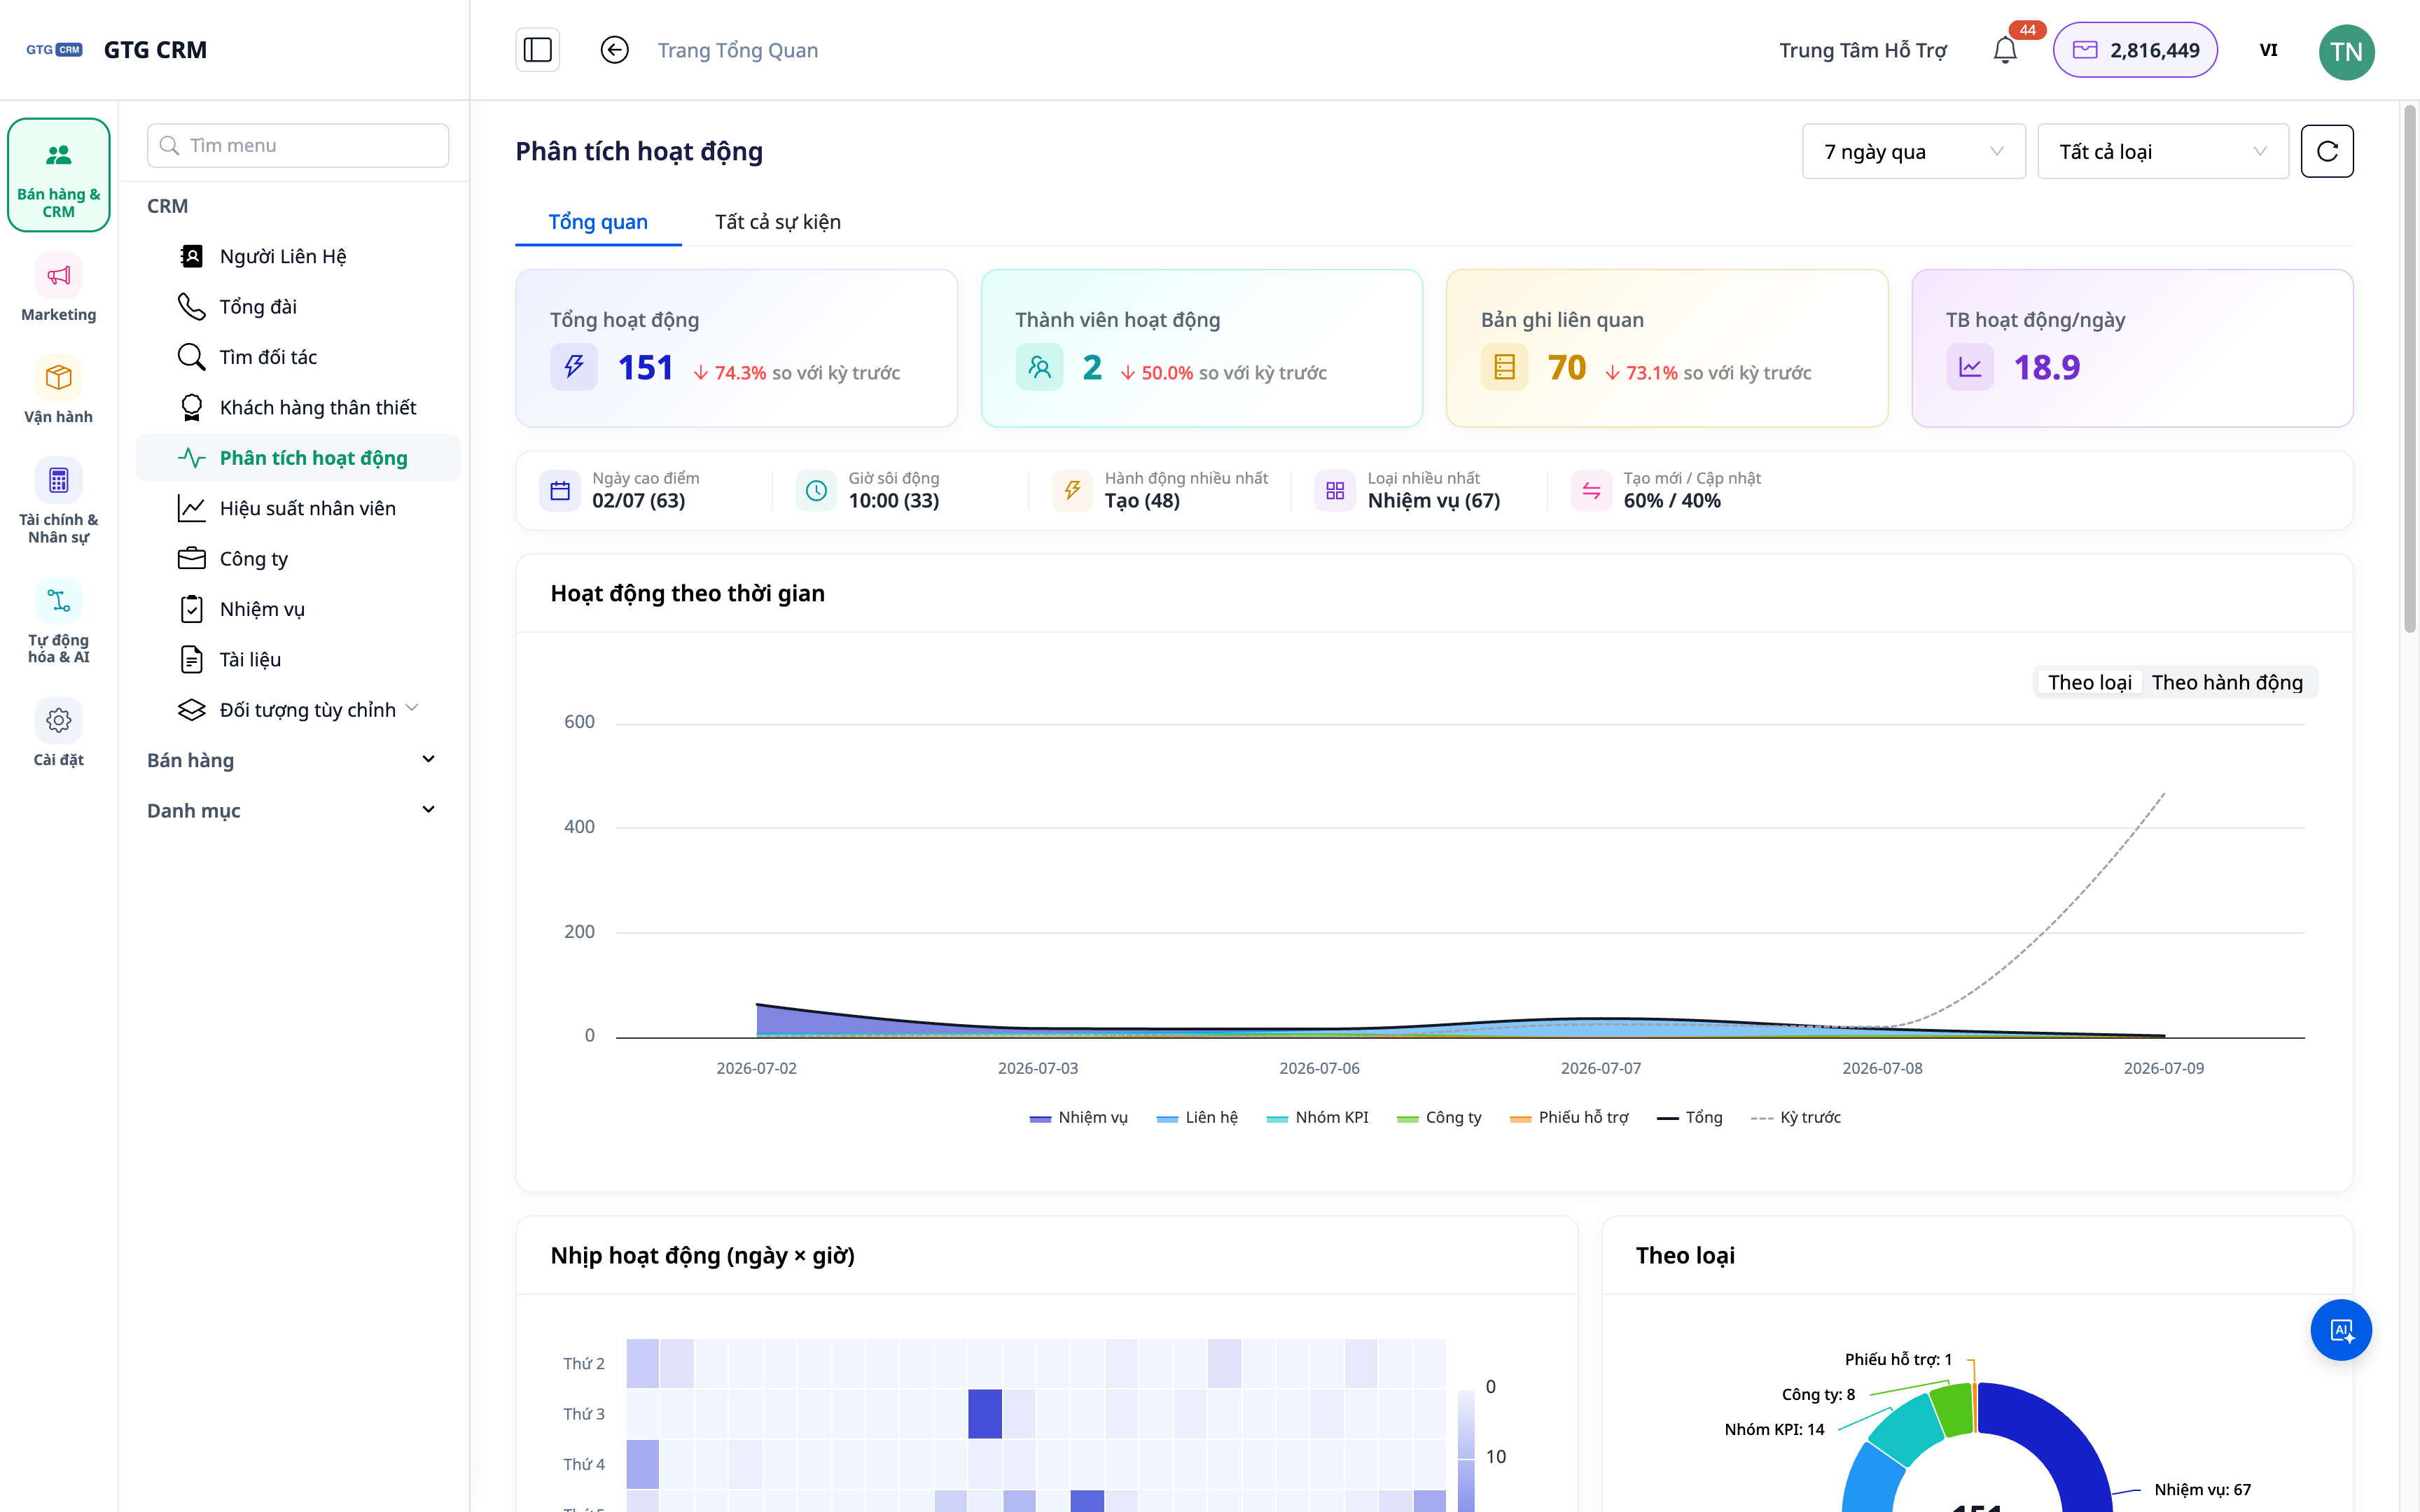Viewport: 2420px width, 1512px height.
Task: Toggle Nhóm KPI legend series
Action: (x=1317, y=1117)
